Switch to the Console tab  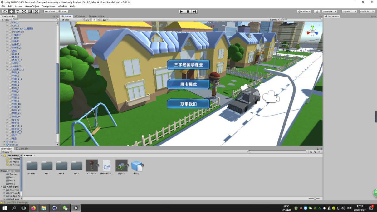[x=22, y=149]
